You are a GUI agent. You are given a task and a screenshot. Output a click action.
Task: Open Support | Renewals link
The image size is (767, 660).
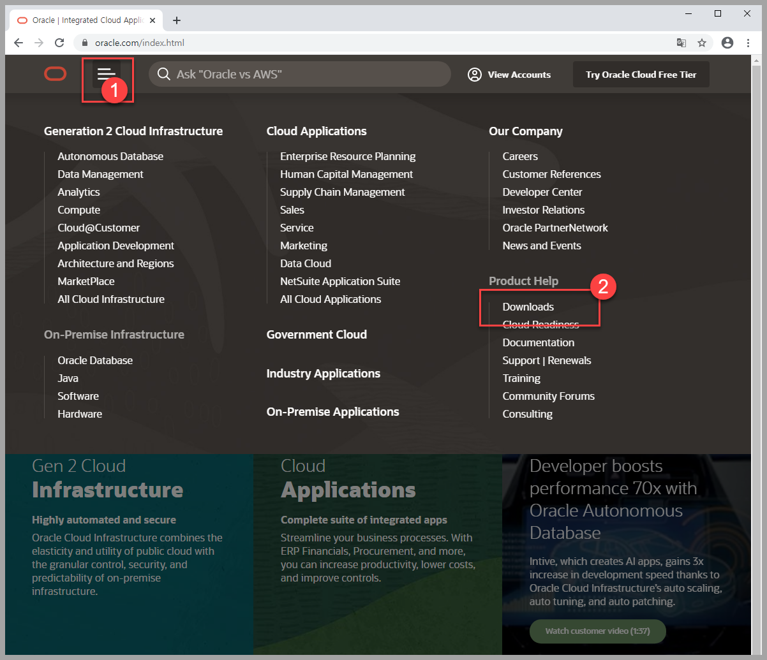pyautogui.click(x=547, y=360)
